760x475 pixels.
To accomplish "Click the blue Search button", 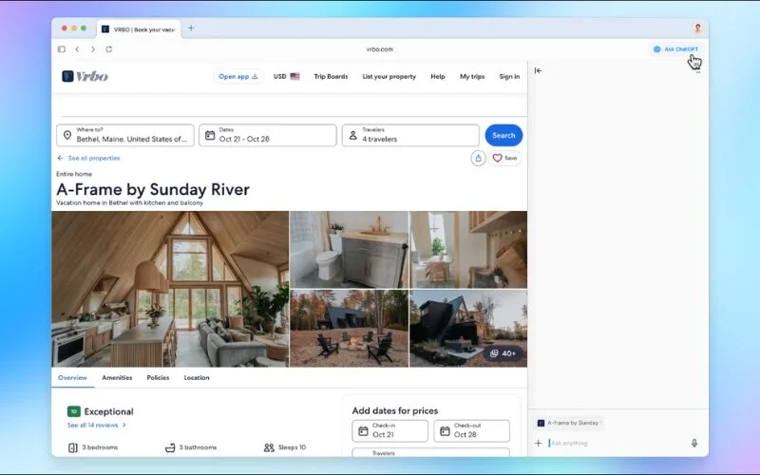I will (503, 135).
